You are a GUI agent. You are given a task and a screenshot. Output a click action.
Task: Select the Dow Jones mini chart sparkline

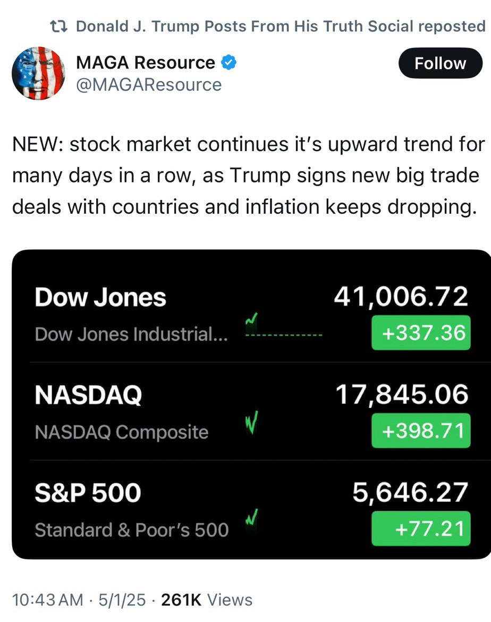tap(284, 326)
